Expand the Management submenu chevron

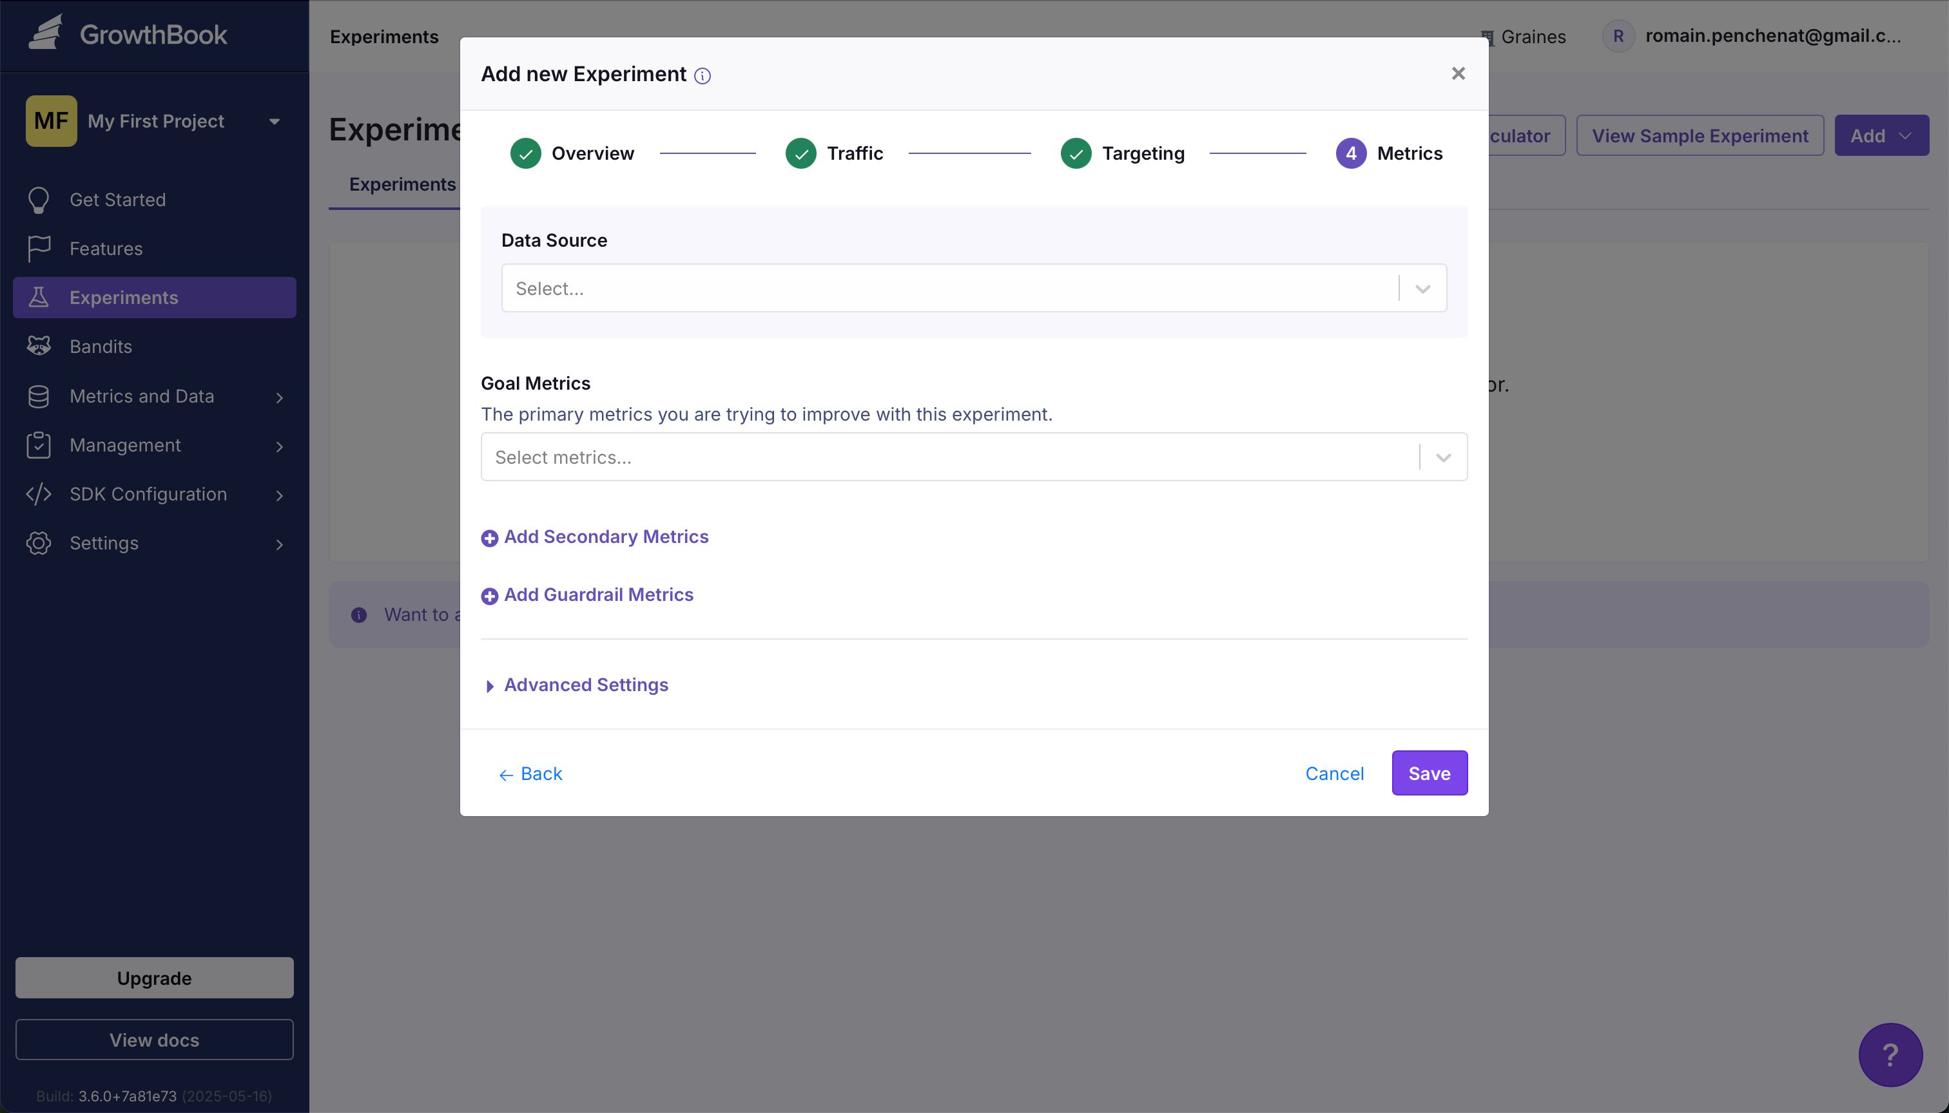coord(279,446)
